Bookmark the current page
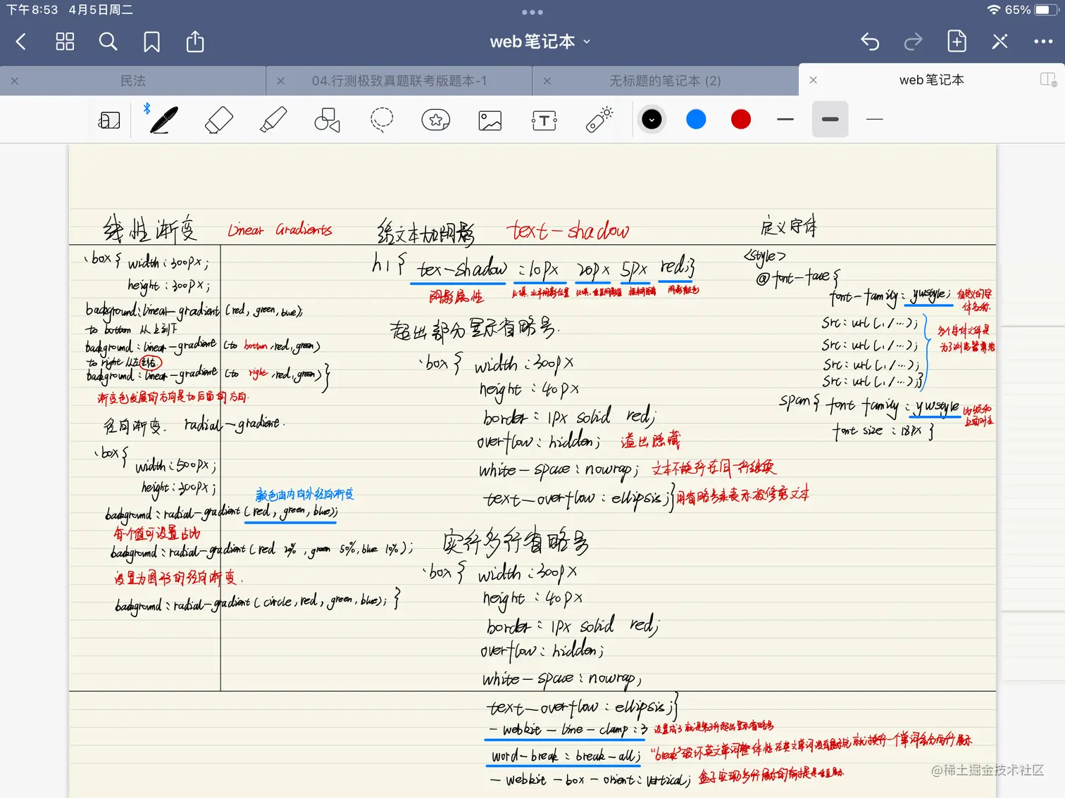The height and width of the screenshot is (798, 1065). [151, 42]
